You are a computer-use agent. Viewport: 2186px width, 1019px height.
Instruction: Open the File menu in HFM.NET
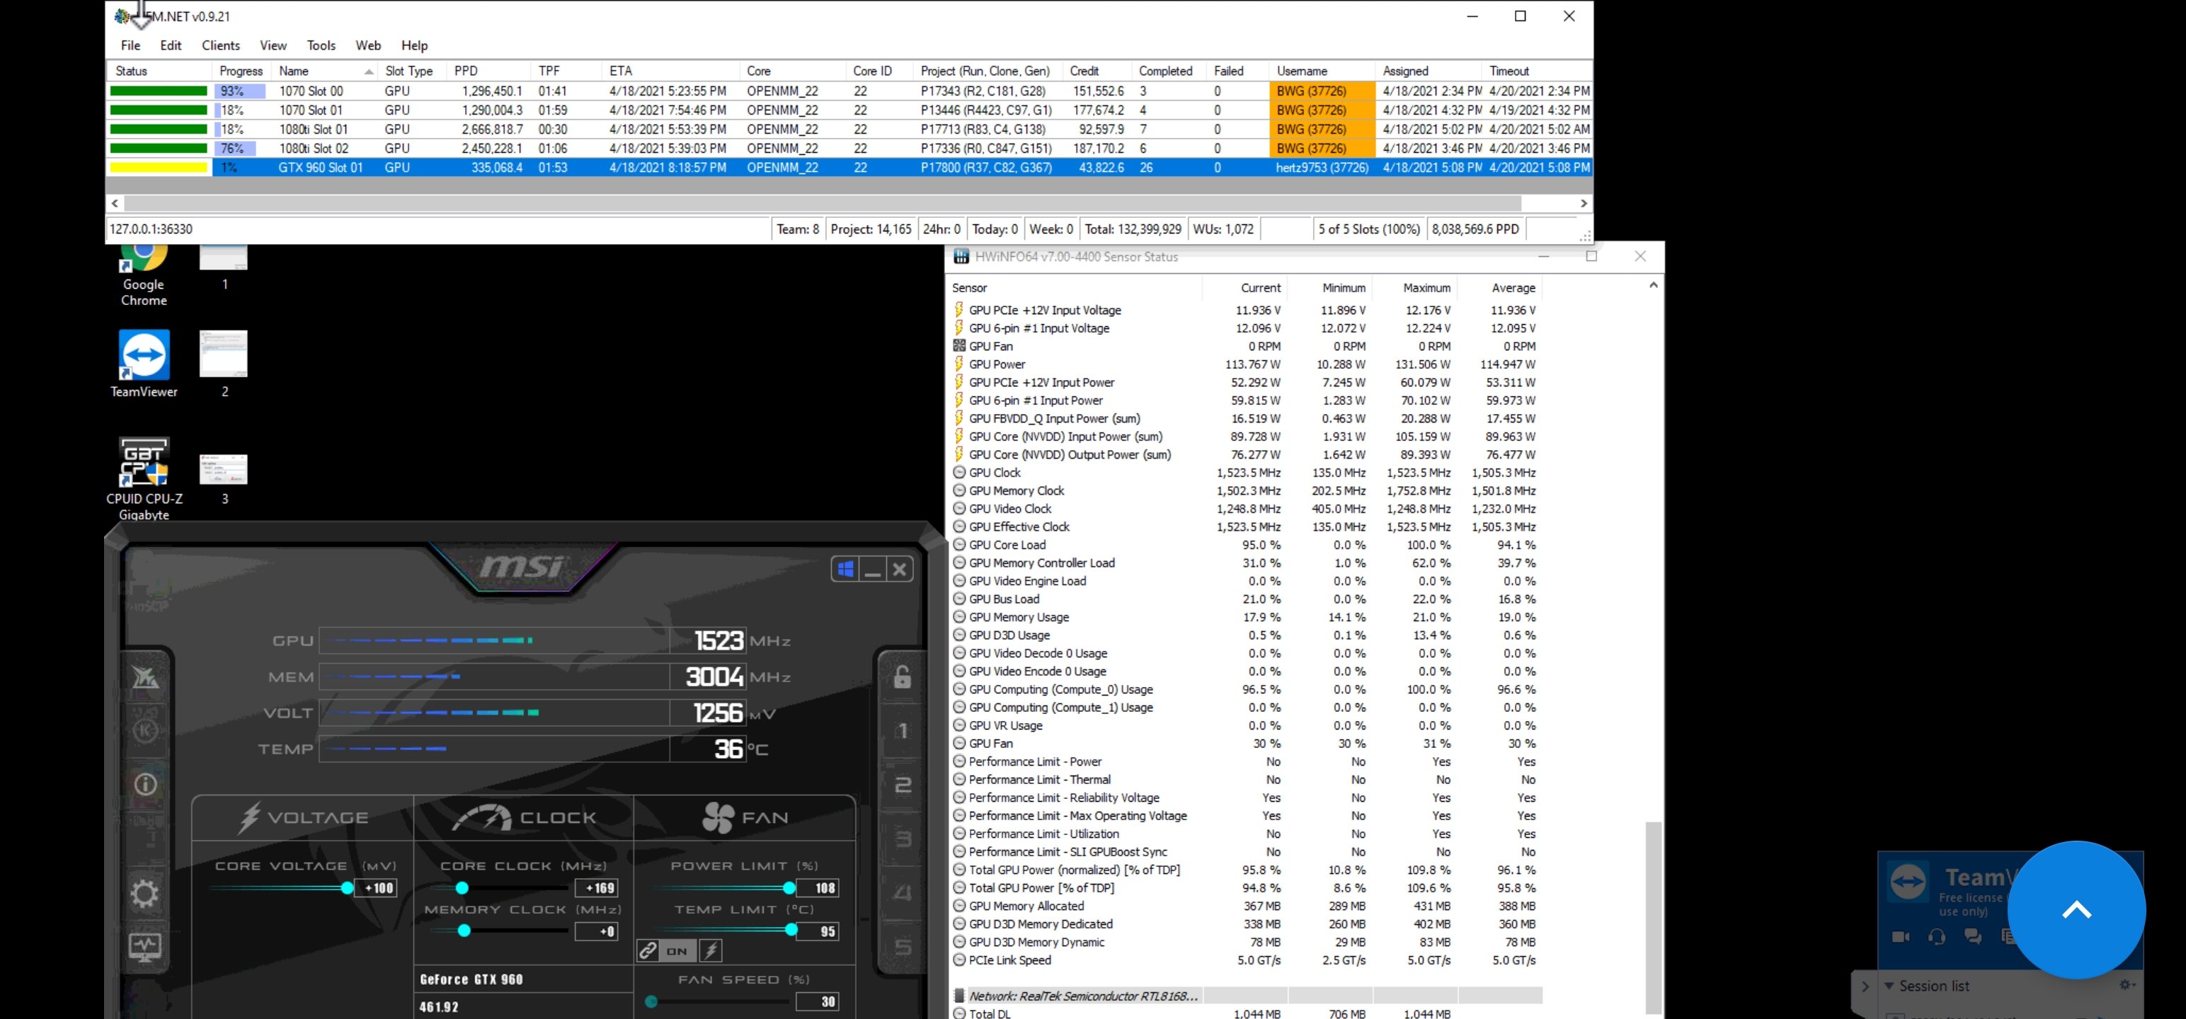131,45
